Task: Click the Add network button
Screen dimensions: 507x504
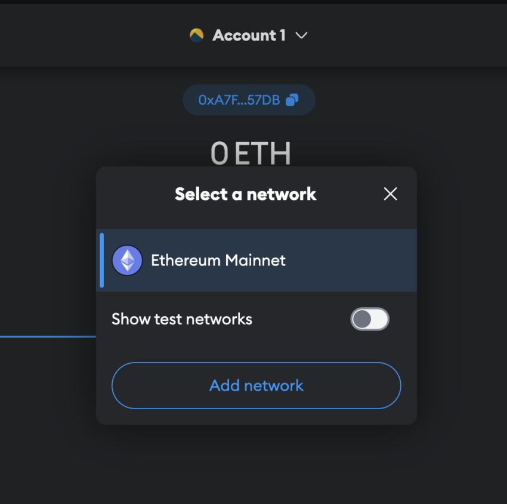Action: click(256, 385)
